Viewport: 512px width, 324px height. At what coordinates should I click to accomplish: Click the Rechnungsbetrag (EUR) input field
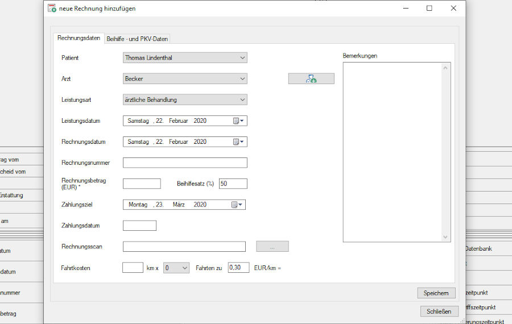tap(142, 184)
